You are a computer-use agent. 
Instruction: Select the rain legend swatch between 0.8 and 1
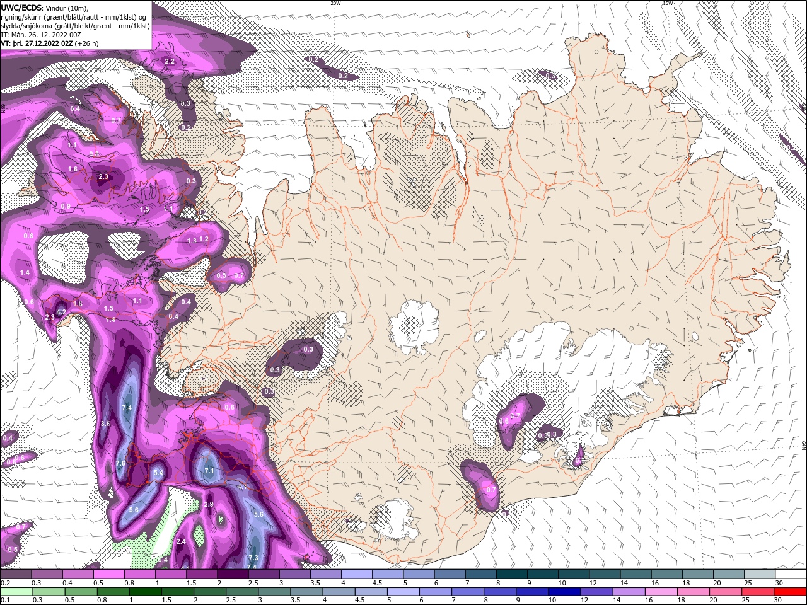(113, 591)
